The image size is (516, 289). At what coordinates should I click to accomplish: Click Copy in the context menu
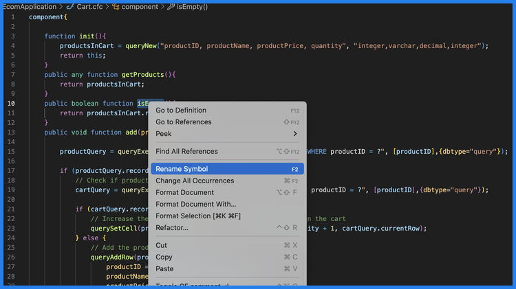click(164, 257)
